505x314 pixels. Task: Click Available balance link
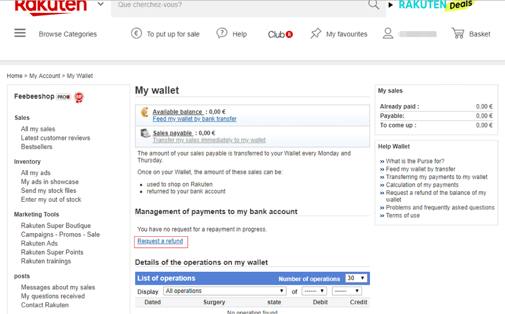tap(178, 112)
